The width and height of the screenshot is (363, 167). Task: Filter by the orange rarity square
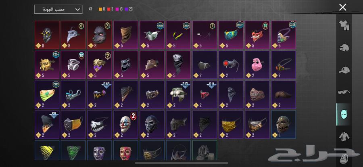point(100,9)
